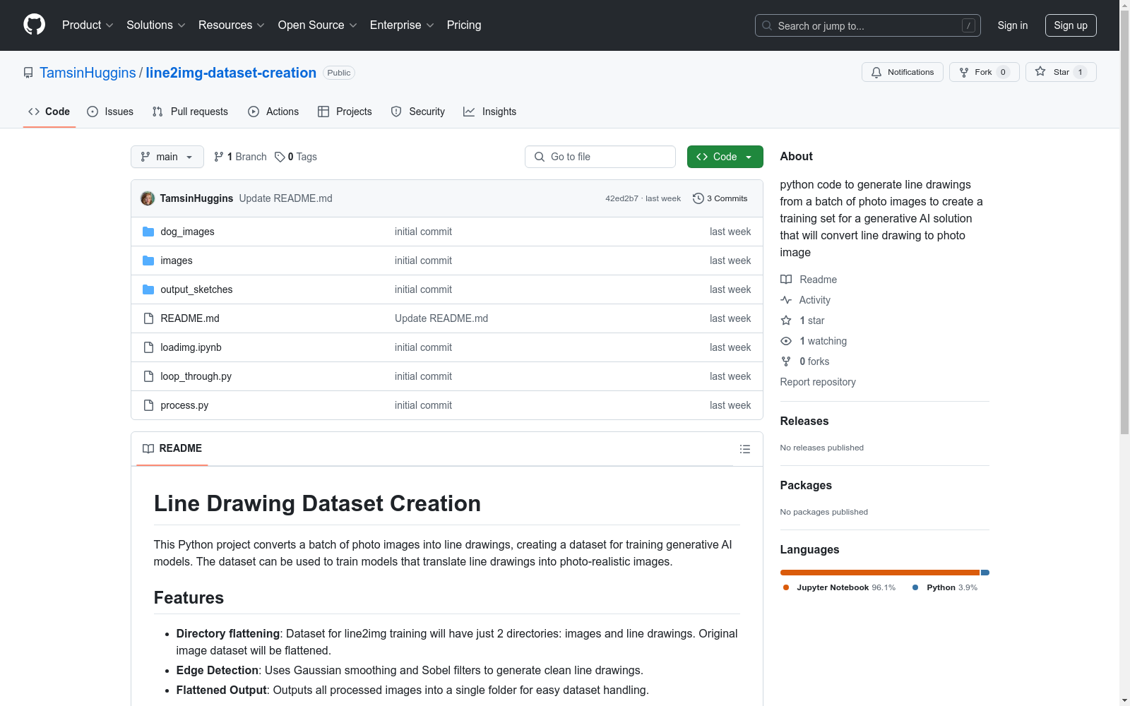
Task: Expand the Solutions menu
Action: click(x=156, y=25)
